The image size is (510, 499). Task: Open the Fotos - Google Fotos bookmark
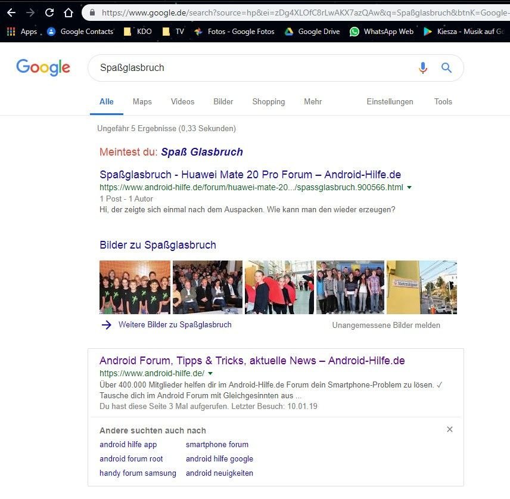pos(234,32)
